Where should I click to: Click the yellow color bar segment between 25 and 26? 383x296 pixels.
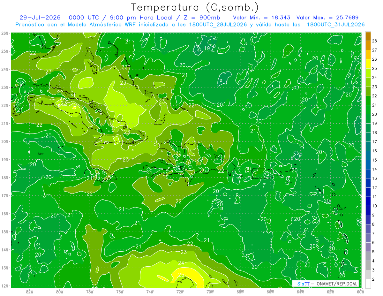pos(368,64)
